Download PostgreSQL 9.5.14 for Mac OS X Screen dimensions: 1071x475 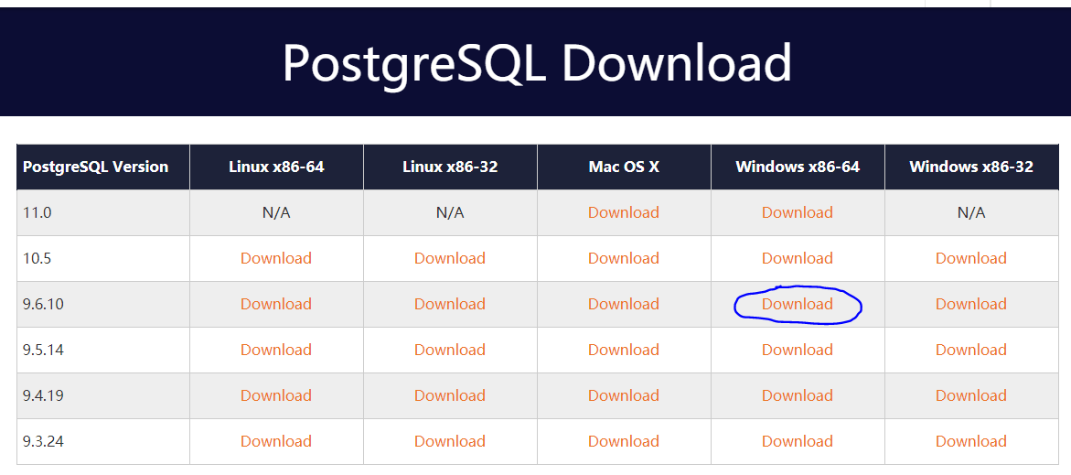coord(624,350)
